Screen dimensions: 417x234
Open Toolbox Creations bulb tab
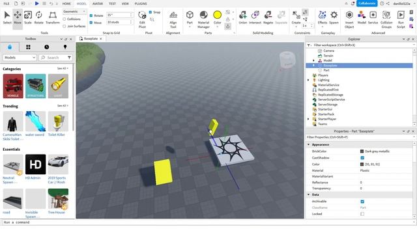tap(65, 47)
